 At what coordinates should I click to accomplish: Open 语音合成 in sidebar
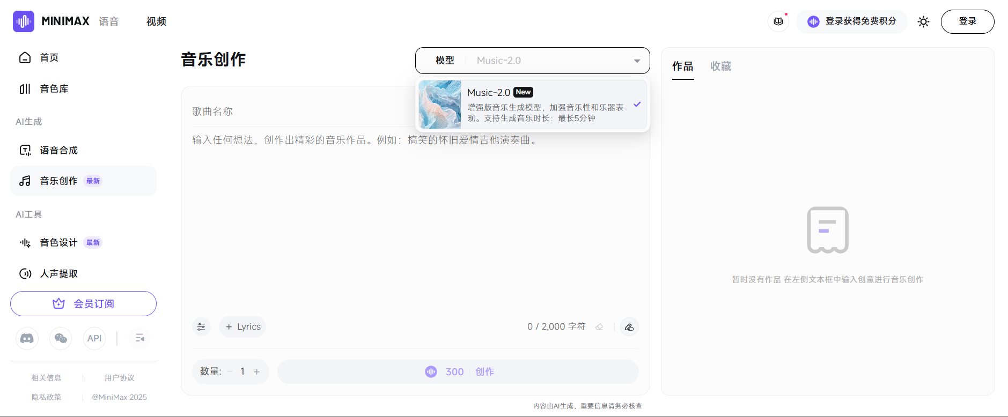tap(83, 150)
